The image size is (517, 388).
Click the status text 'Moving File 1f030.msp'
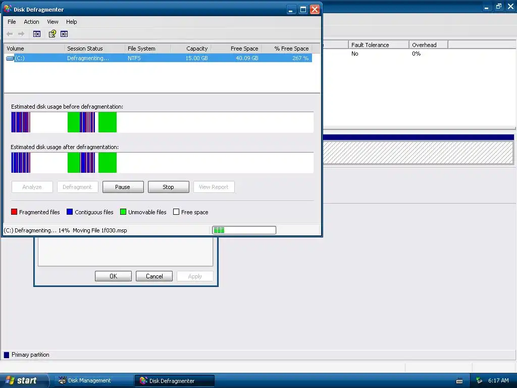(x=99, y=230)
